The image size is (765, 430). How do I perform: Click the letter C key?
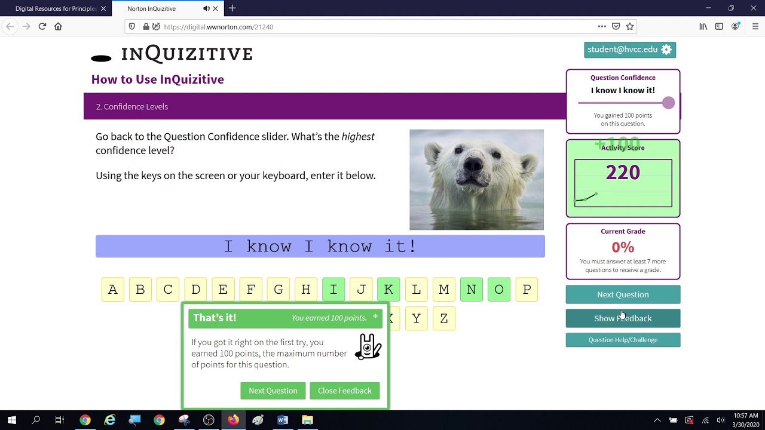168,290
